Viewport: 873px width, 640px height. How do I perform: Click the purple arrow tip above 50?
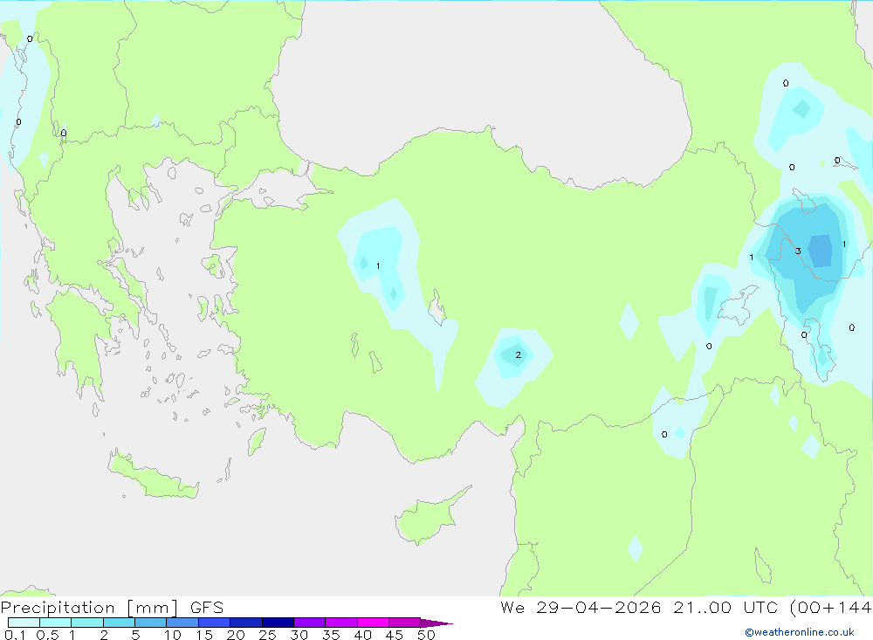436,623
